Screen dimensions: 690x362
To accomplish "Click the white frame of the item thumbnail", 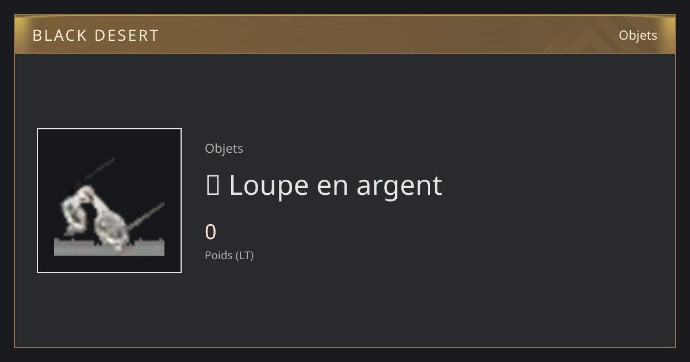I will point(109,129).
